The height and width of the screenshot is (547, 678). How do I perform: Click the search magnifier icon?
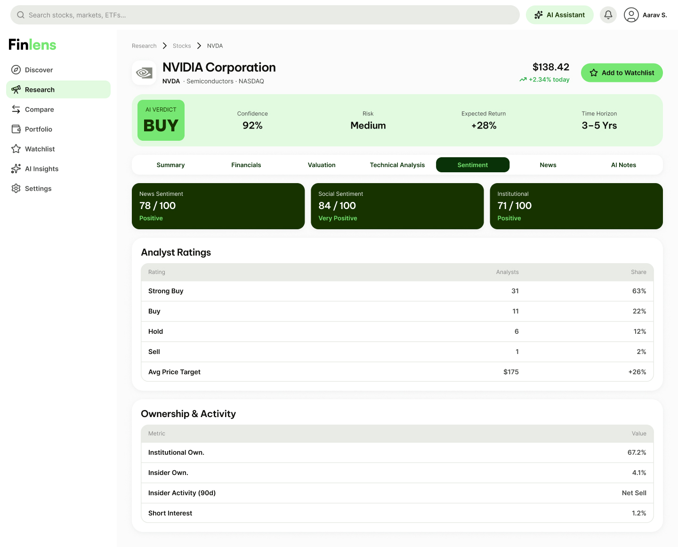(21, 15)
